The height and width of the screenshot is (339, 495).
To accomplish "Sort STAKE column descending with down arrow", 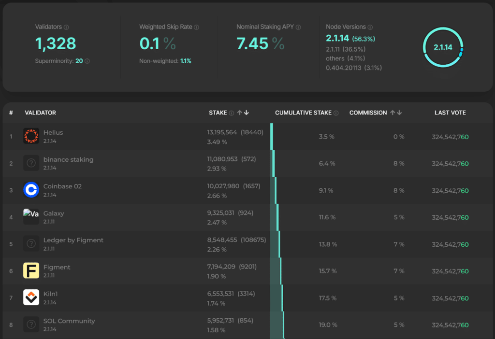I will click(247, 113).
